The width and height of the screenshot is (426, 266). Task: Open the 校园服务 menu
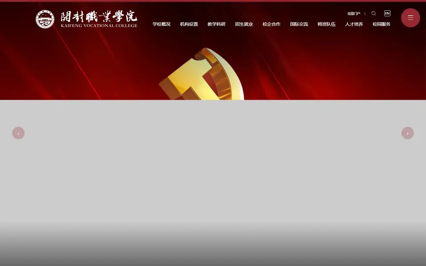pyautogui.click(x=382, y=24)
